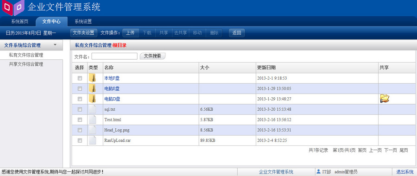This screenshot has width=417, height=176.
Task: Click the shared folder icon in 电脑D盘 row
Action: point(385,98)
